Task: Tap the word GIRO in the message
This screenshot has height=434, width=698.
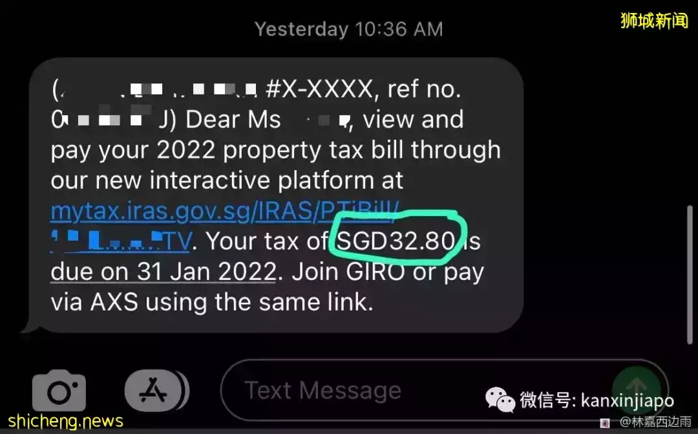Action: coord(375,272)
